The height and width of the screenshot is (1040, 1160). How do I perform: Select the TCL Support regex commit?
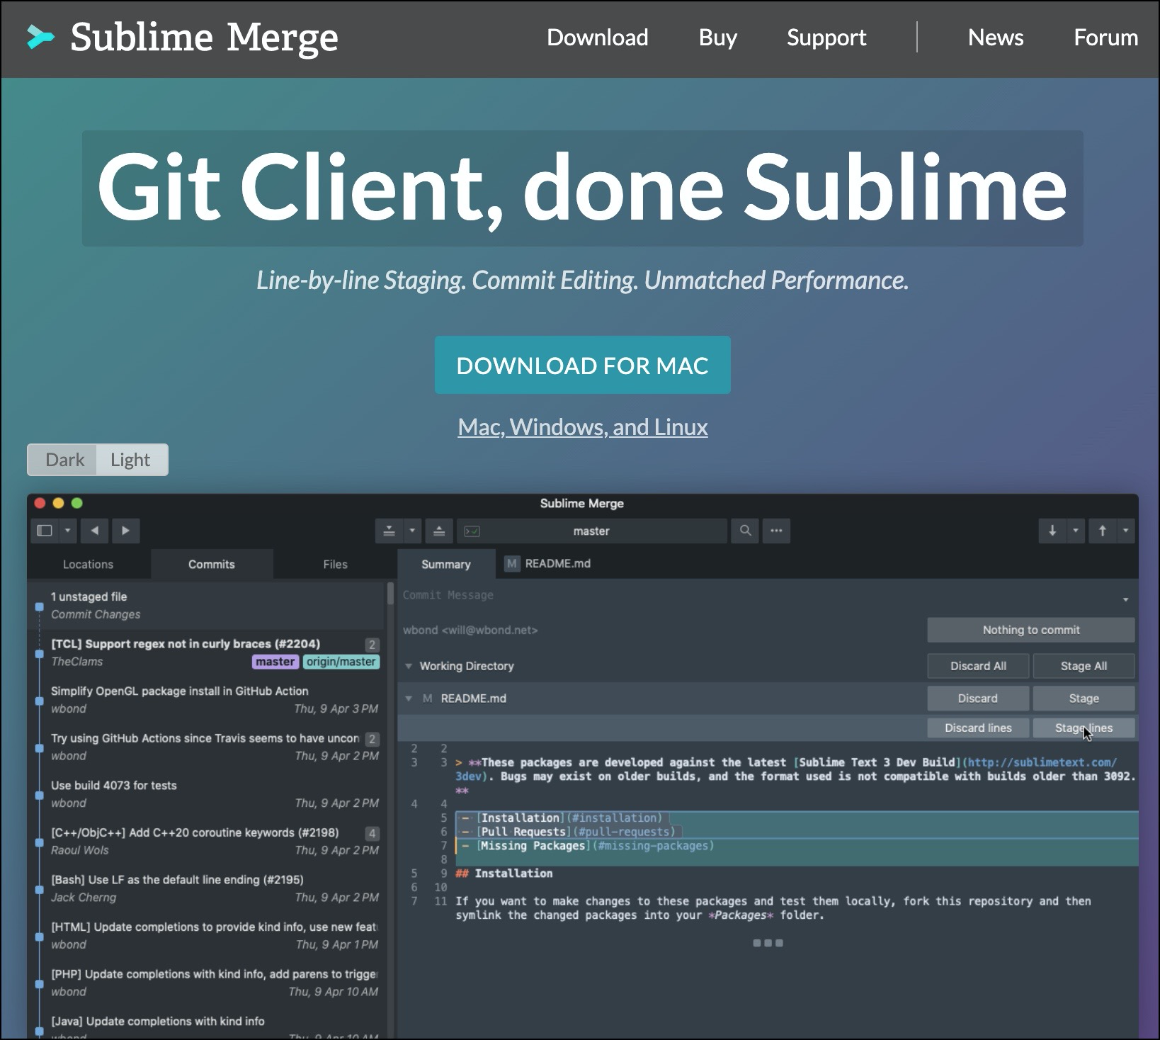207,652
